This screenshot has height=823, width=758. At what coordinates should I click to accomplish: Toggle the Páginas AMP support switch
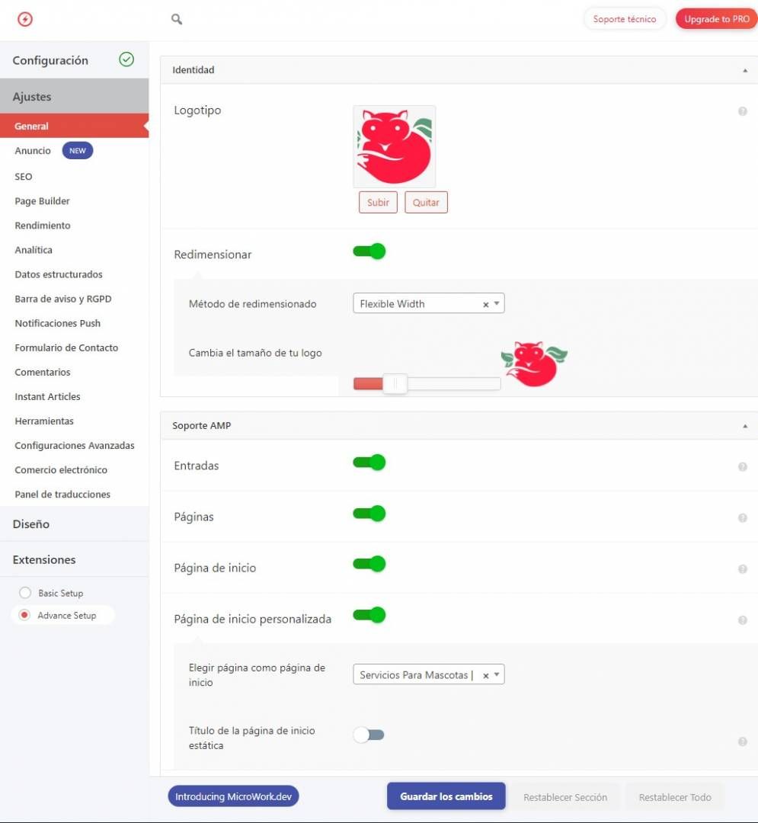[369, 514]
